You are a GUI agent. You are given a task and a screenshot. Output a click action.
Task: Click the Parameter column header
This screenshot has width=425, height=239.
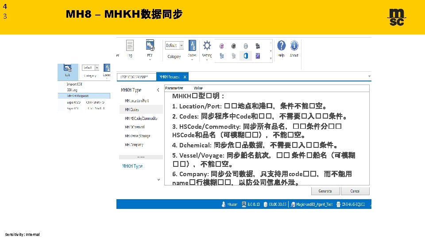(x=174, y=88)
